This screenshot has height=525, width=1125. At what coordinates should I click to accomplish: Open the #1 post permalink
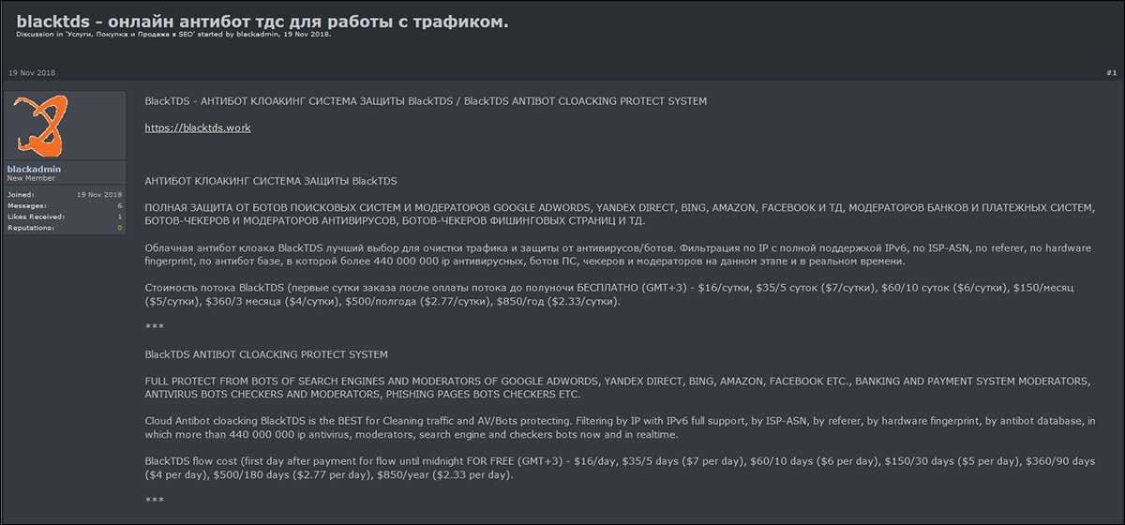point(1111,72)
